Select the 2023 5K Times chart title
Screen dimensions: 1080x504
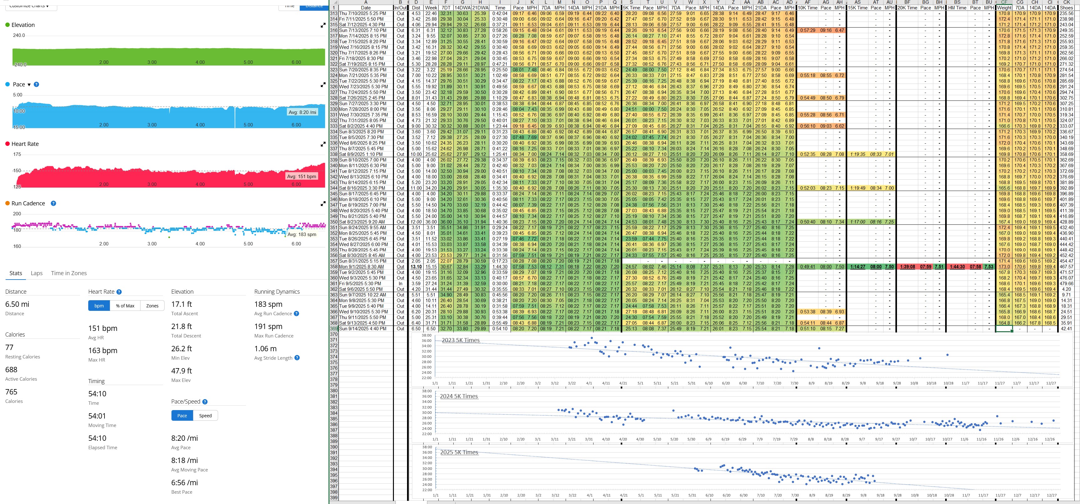[x=460, y=340]
